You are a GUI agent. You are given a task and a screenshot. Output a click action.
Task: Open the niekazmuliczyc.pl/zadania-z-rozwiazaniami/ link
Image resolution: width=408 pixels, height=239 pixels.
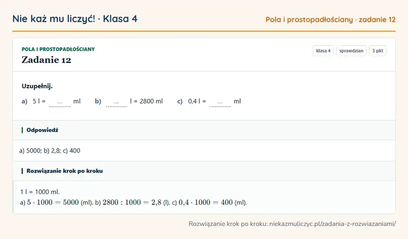pos(332,224)
